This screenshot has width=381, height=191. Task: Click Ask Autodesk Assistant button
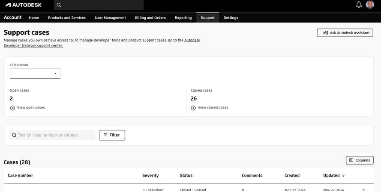(x=345, y=33)
